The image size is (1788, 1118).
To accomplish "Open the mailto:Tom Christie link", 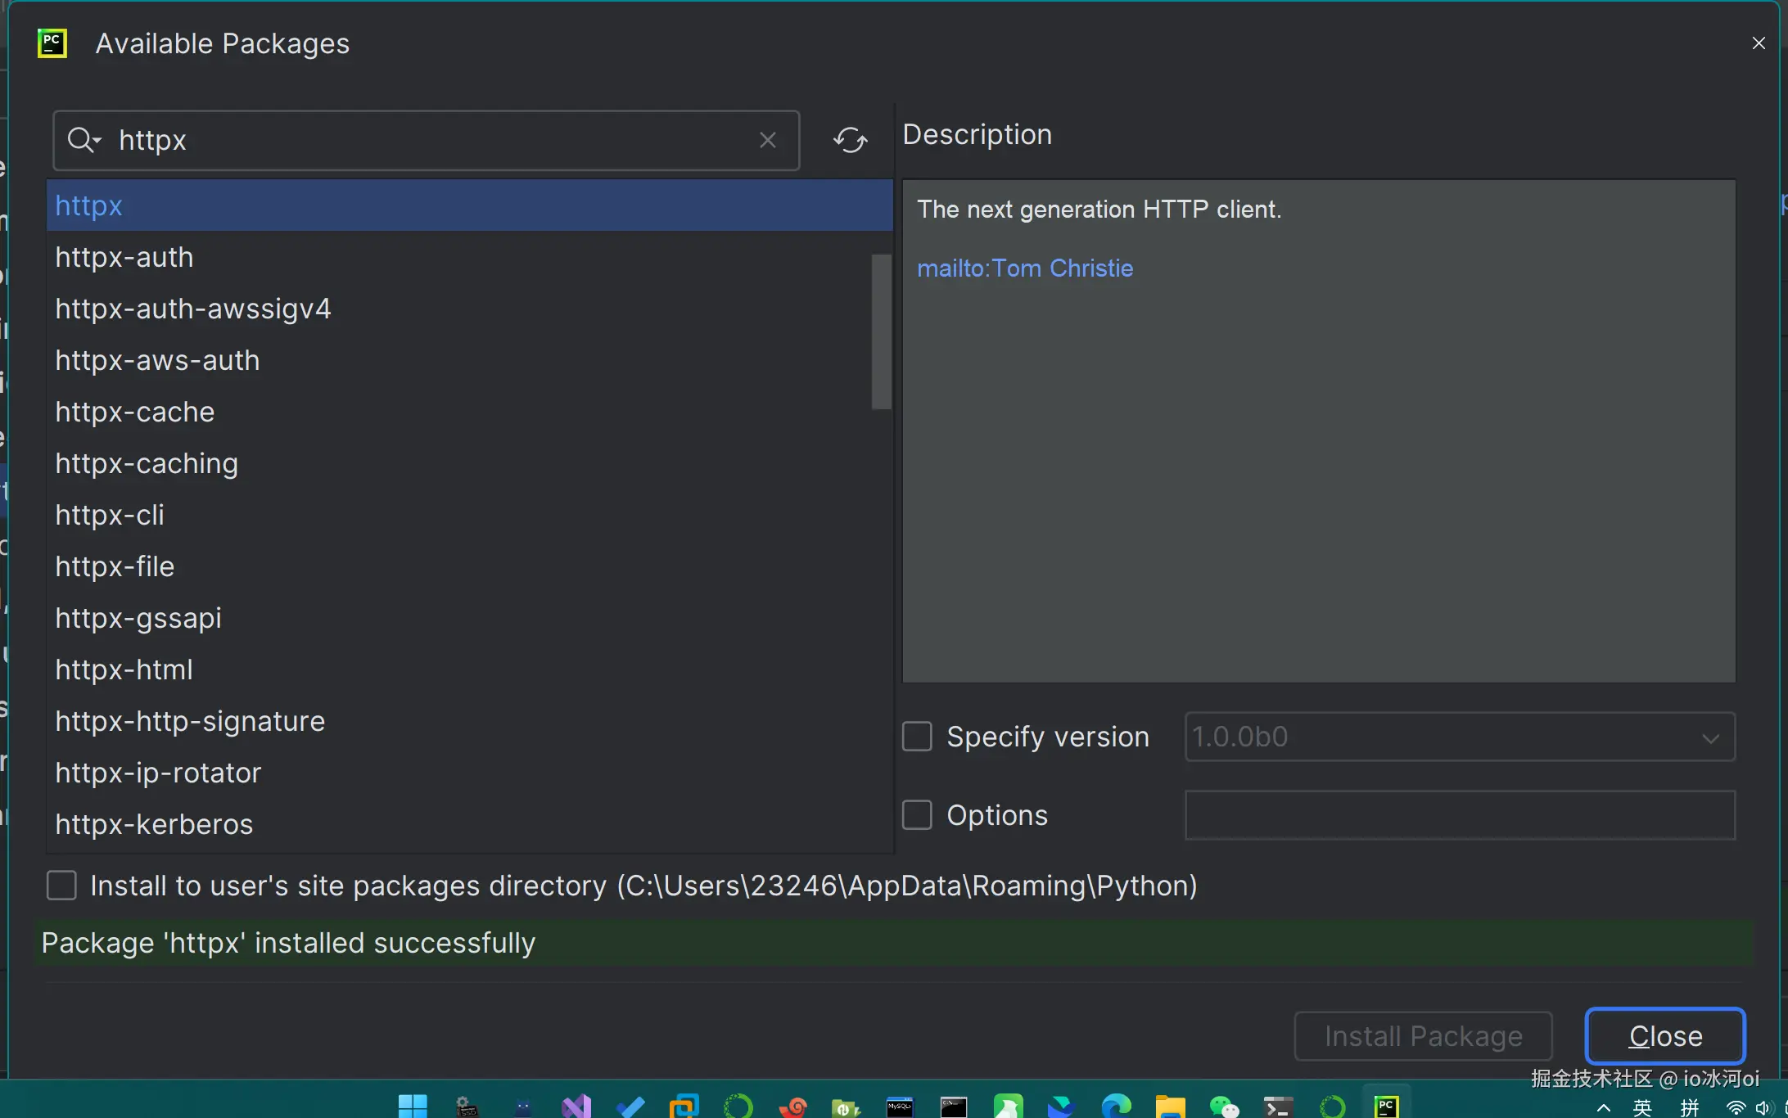I will [1025, 268].
